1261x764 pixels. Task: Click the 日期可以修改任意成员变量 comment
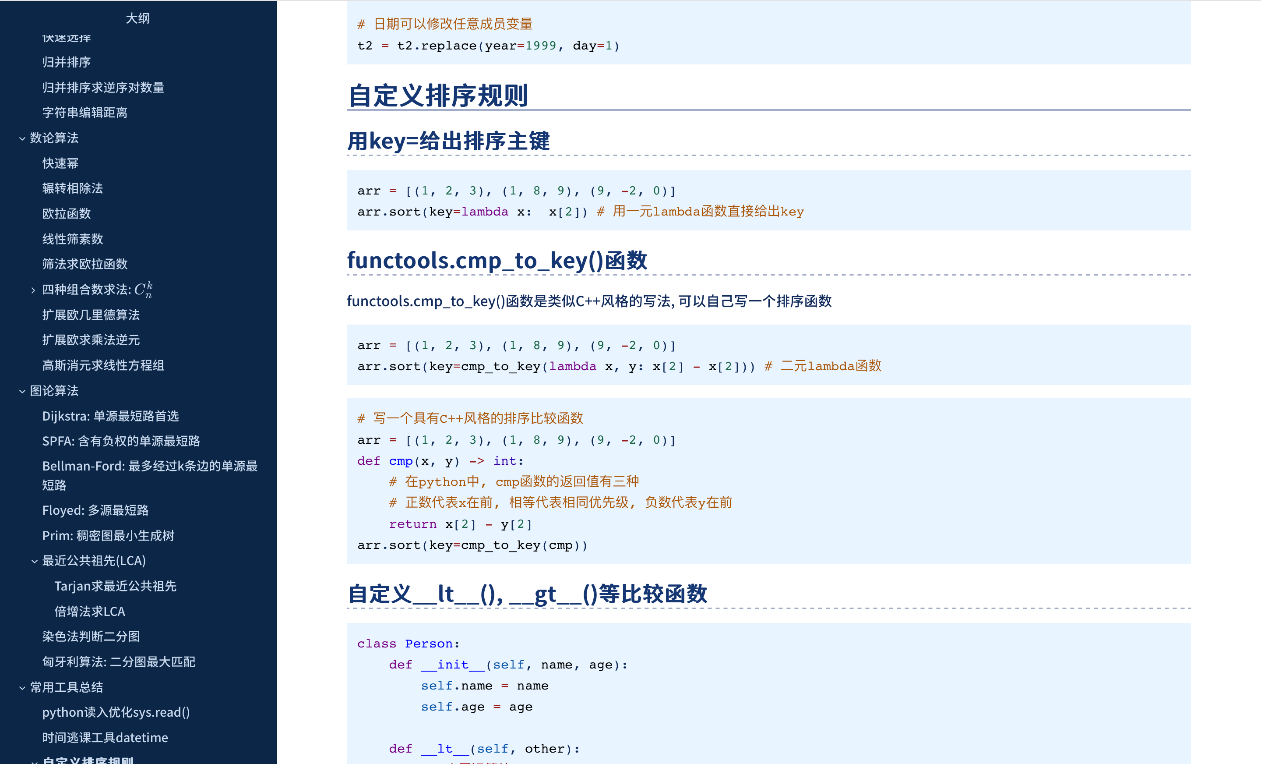pos(445,24)
